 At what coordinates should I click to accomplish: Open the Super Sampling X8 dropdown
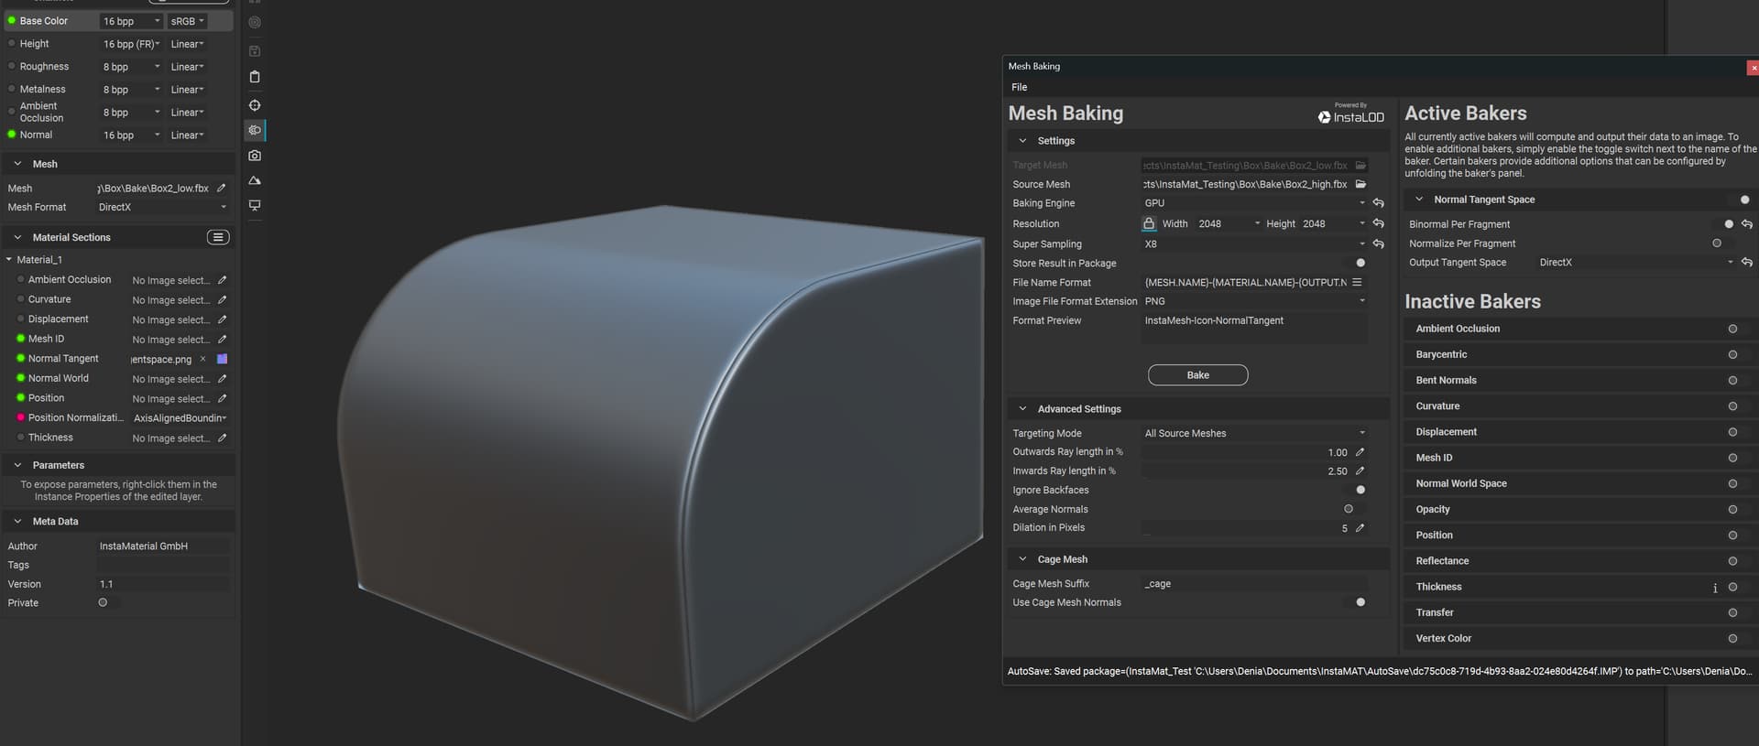1254,244
